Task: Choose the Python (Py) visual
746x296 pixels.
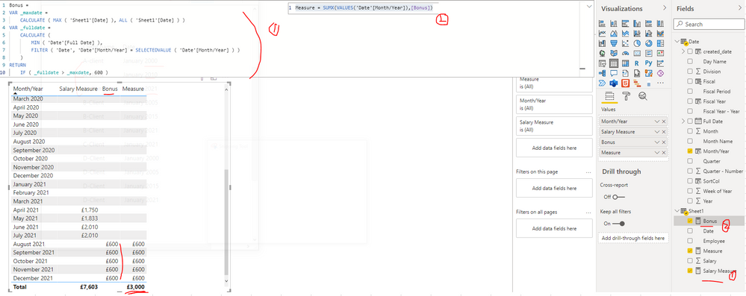Action: coord(648,63)
